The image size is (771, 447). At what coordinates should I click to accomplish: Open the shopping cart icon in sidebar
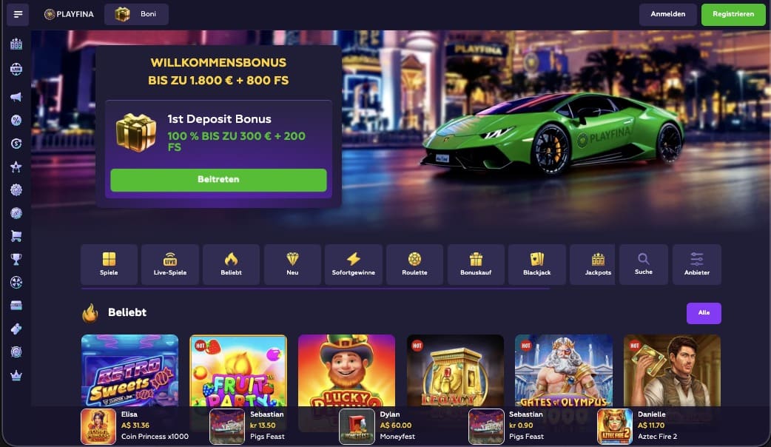[16, 236]
